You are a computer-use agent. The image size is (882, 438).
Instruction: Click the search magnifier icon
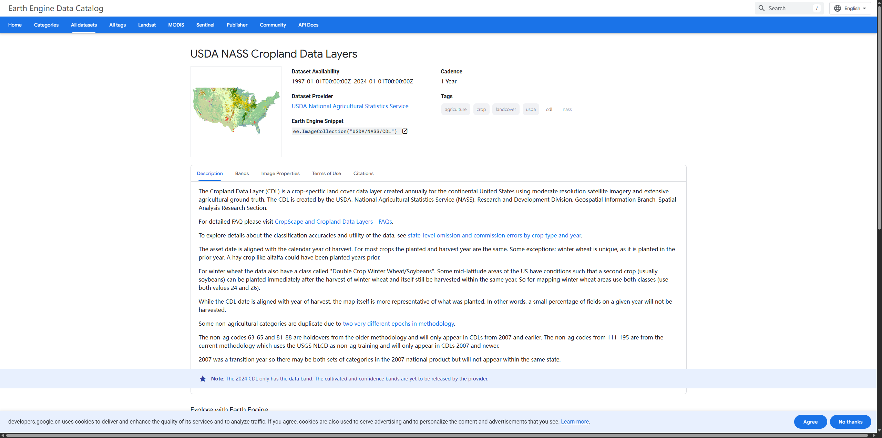click(x=761, y=8)
